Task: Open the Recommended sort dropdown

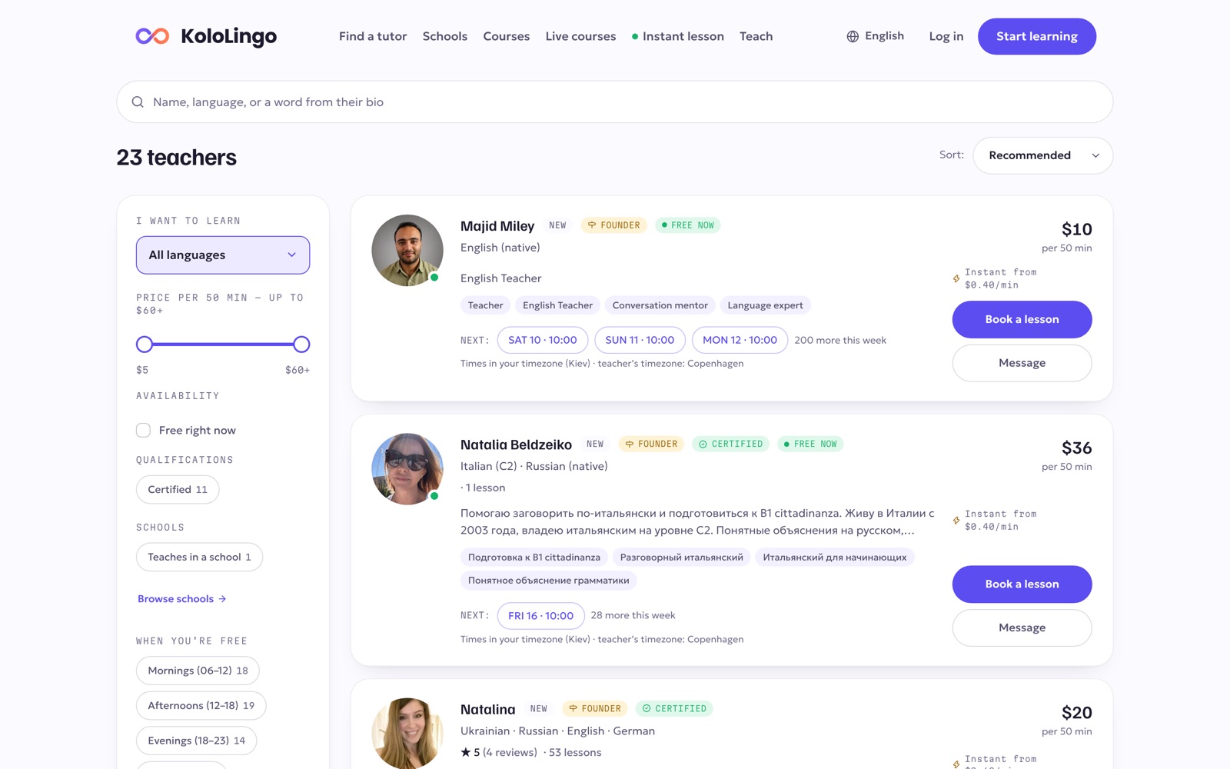Action: 1042,155
